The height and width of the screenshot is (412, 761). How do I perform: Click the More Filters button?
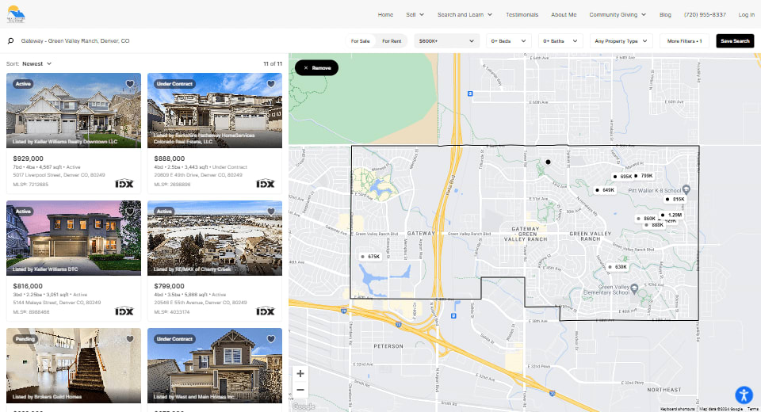click(x=684, y=41)
